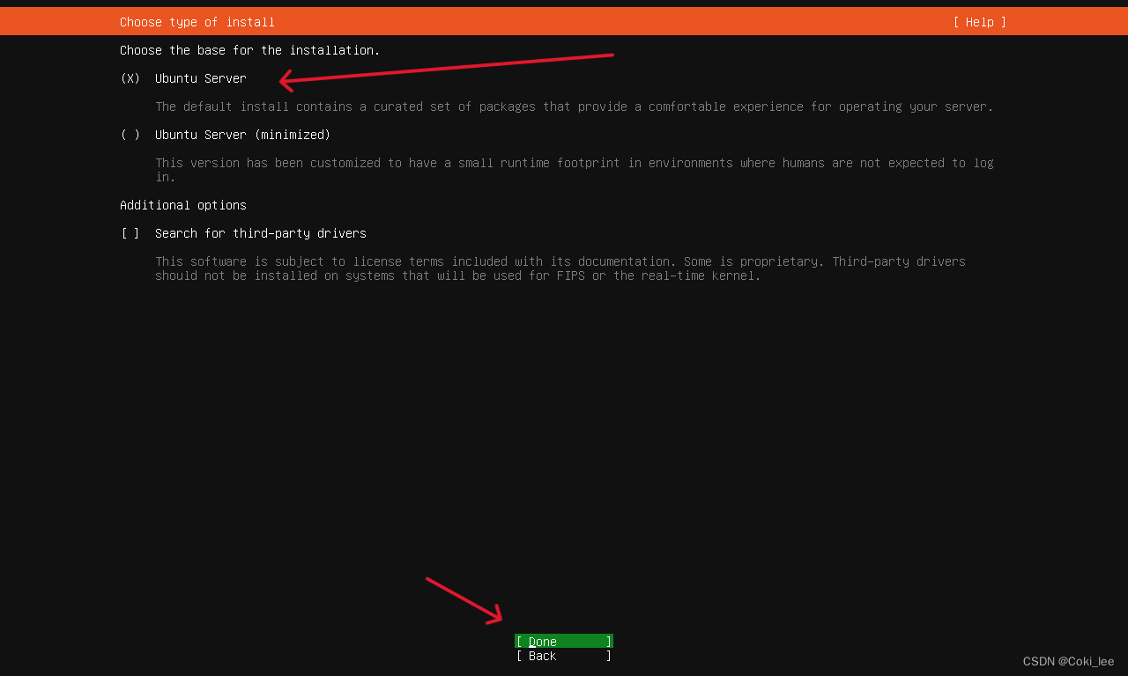This screenshot has width=1128, height=676.
Task: Click the Additional options heading
Action: tap(182, 205)
